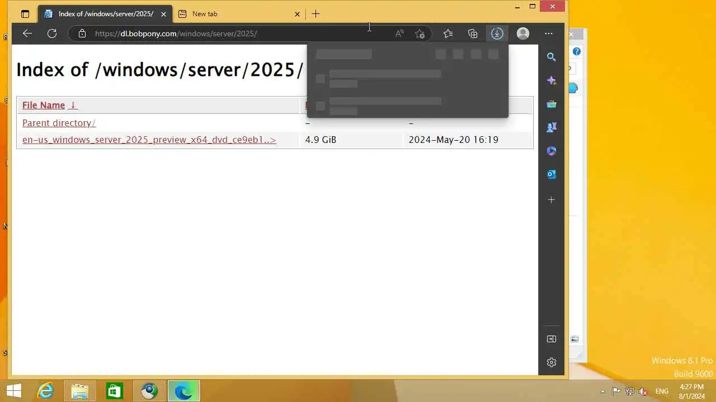The image size is (716, 402).
Task: Toggle the Downloads flyout button
Action: pyautogui.click(x=497, y=33)
